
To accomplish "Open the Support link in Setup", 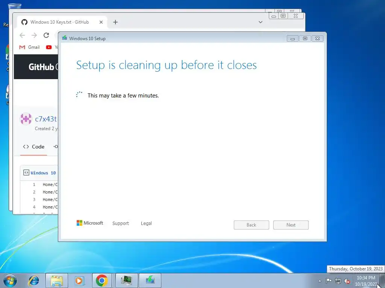I will (121, 223).
